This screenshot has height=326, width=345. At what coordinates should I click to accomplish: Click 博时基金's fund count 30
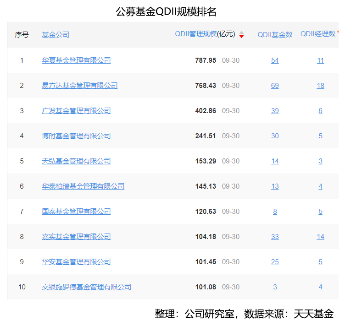pyautogui.click(x=275, y=136)
